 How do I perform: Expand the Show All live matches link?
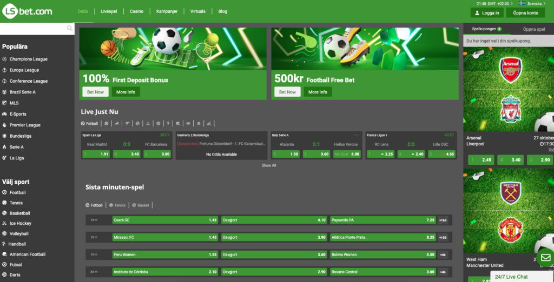pyautogui.click(x=269, y=165)
